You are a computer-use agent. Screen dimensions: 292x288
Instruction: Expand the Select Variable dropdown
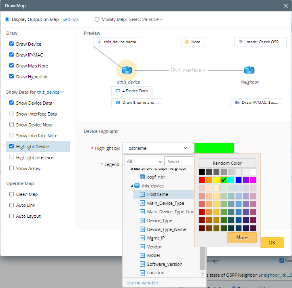pyautogui.click(x=146, y=19)
